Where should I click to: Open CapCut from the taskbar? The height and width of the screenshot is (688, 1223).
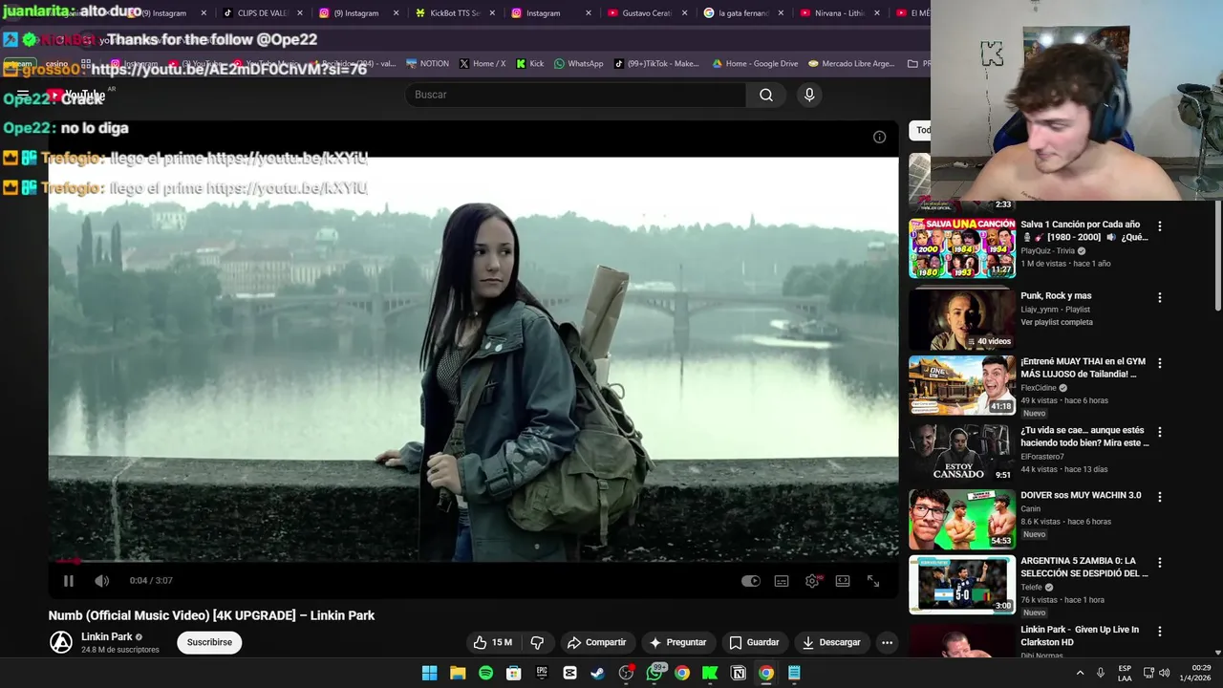pos(569,673)
